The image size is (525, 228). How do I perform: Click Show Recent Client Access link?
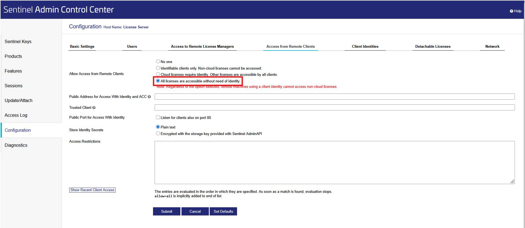92,190
